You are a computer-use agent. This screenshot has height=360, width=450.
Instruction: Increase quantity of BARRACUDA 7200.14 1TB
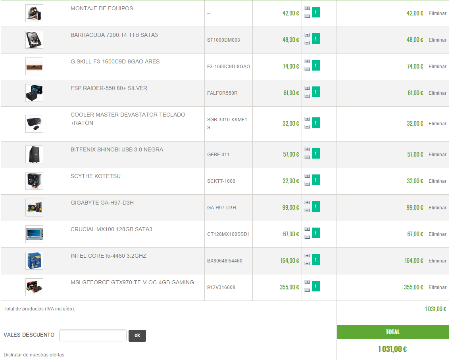307,35
